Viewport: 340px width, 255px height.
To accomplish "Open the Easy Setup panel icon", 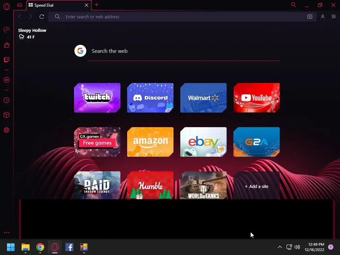I will click(333, 17).
